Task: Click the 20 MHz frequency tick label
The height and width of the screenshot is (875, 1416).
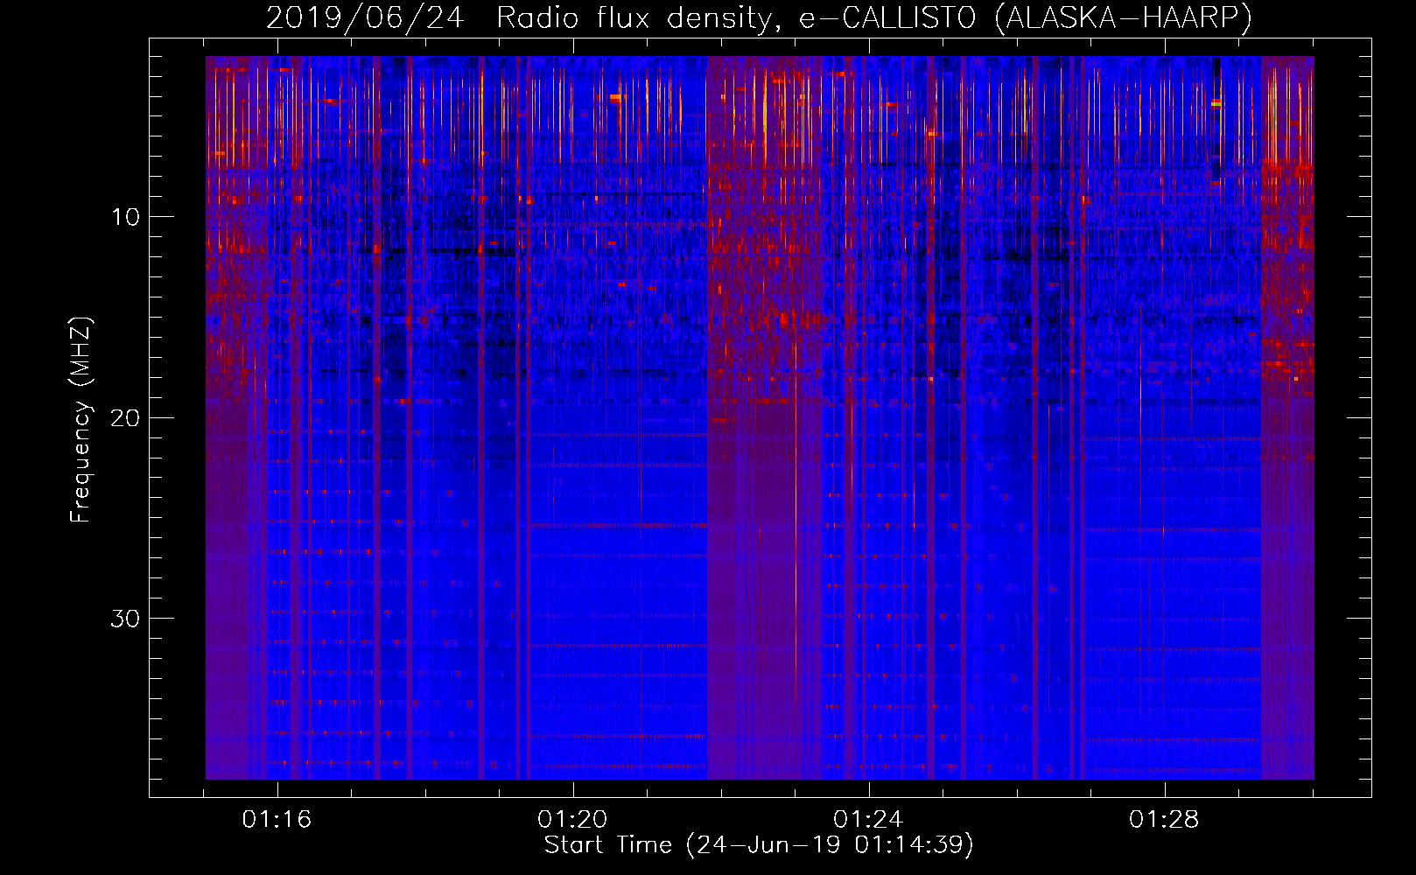Action: coord(125,418)
